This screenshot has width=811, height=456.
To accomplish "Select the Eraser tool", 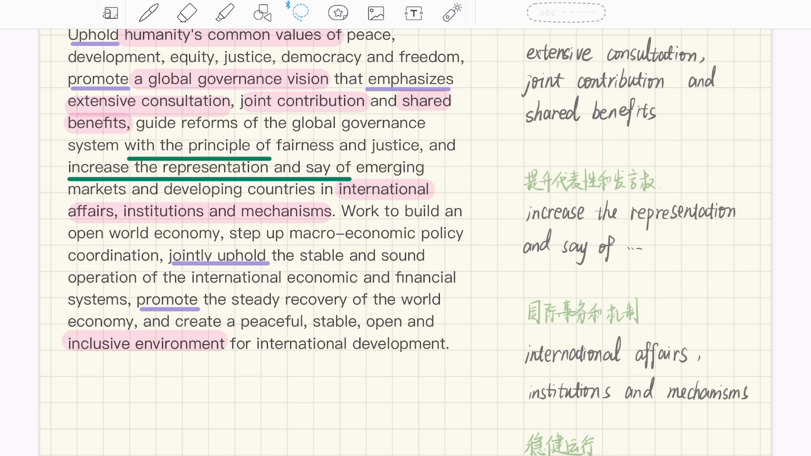I will click(187, 13).
